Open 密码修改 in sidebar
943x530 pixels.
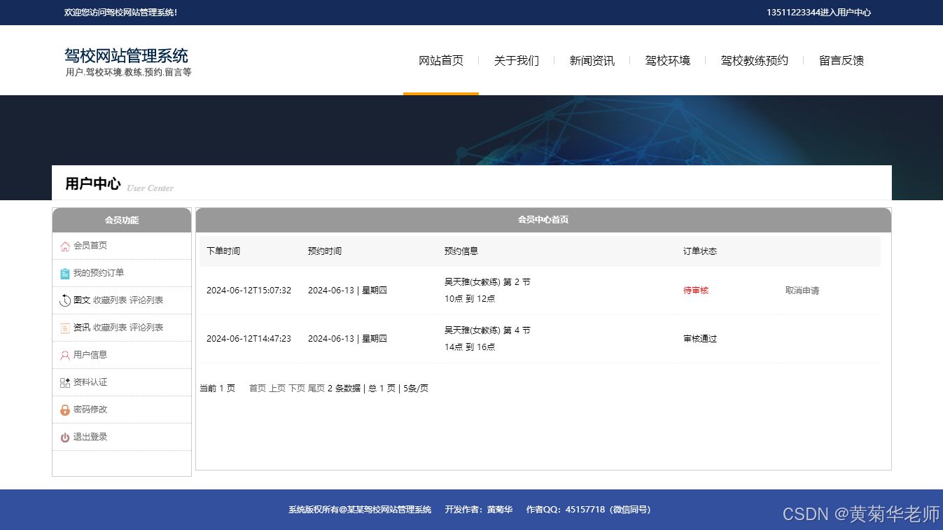tap(90, 410)
